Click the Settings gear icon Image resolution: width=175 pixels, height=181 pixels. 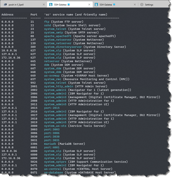pos(142,5)
